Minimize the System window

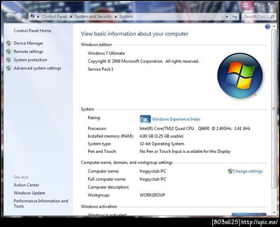(x=247, y=4)
